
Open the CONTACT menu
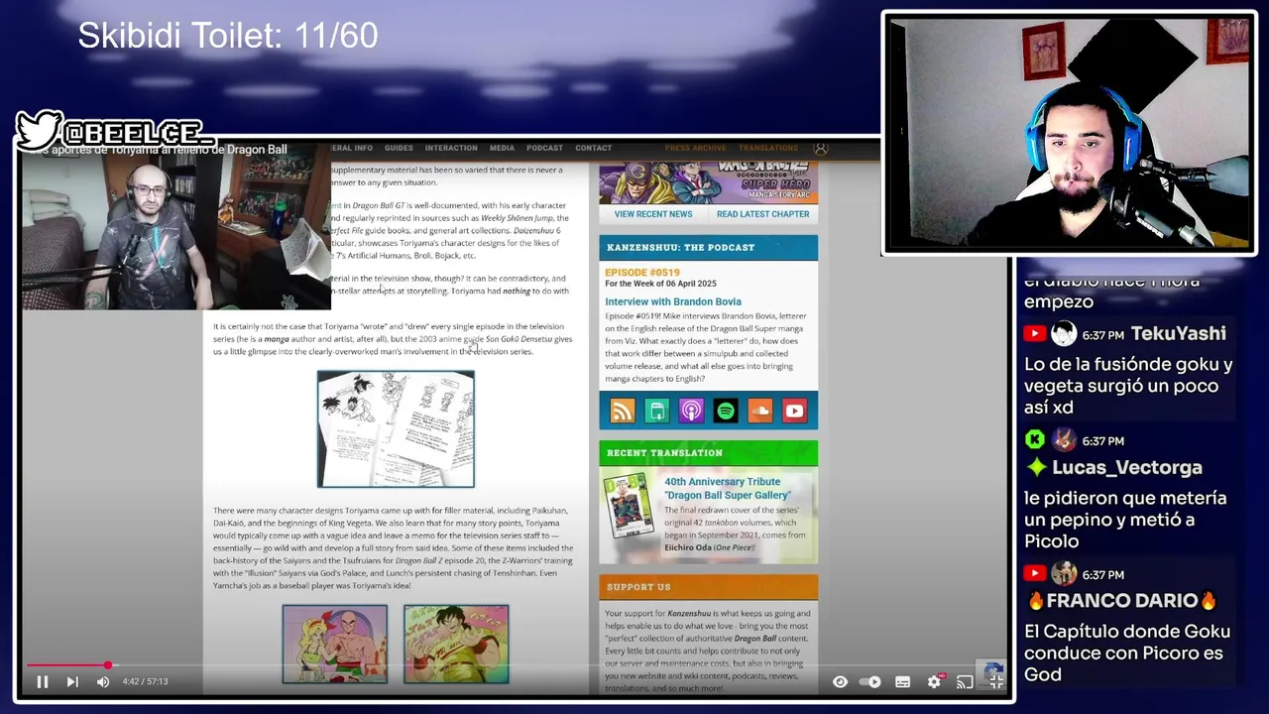593,148
